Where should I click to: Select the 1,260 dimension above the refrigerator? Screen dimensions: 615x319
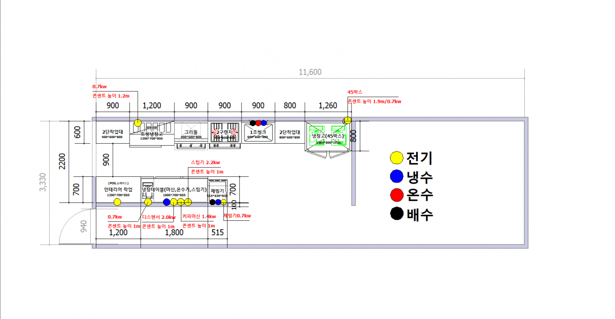tap(328, 106)
